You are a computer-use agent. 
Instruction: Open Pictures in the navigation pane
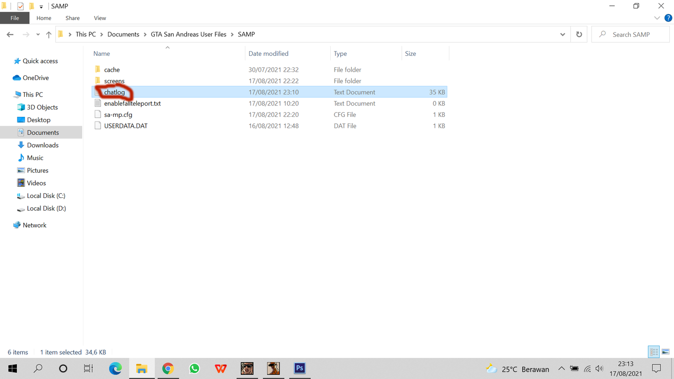click(37, 171)
